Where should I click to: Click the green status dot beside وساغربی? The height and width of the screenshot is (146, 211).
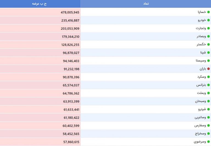pos(209,117)
